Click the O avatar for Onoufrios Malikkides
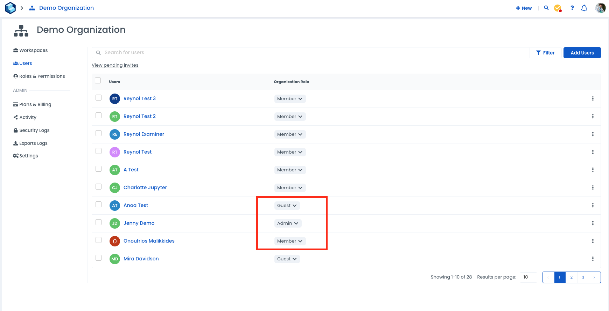 coord(115,241)
